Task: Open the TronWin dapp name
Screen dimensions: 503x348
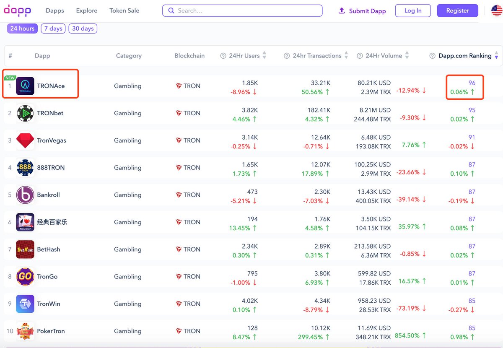Action: point(49,304)
